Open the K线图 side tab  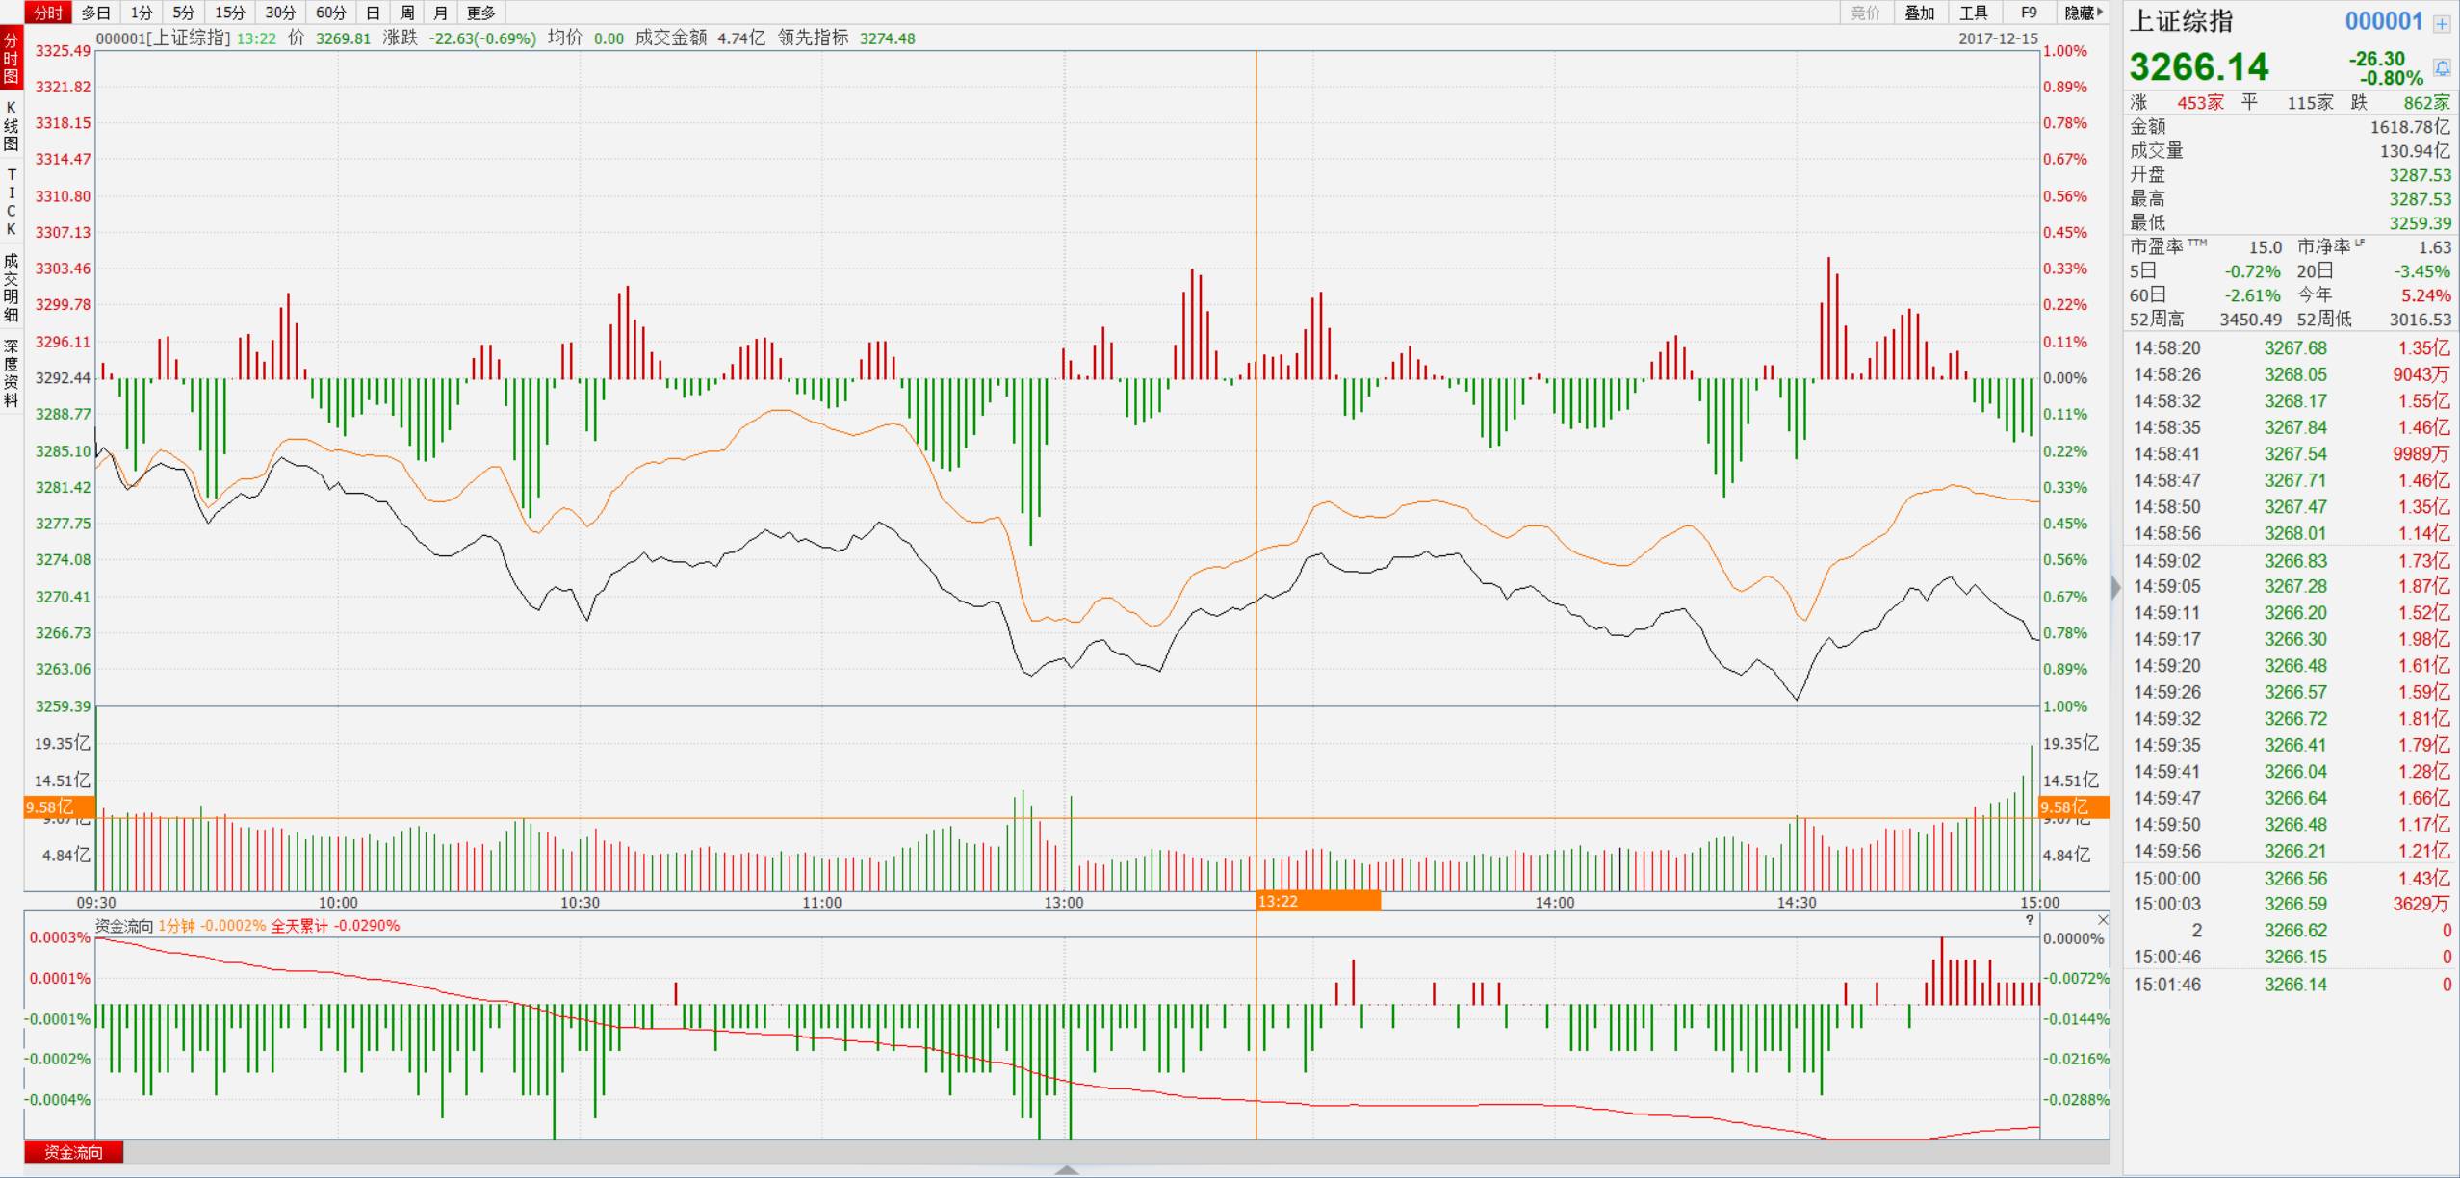pyautogui.click(x=12, y=126)
